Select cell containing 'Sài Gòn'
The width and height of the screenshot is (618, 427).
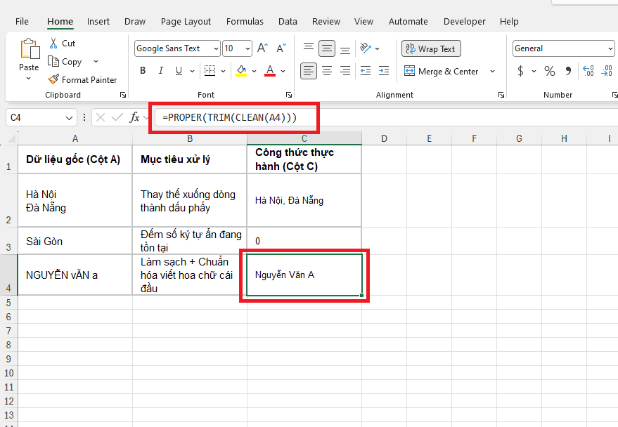[x=75, y=240]
